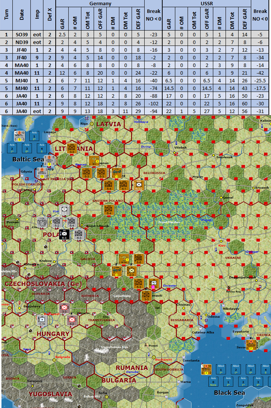Click the Bucharest city label
Image resolution: width=271 pixels, height=408 pixels.
[164, 359]
